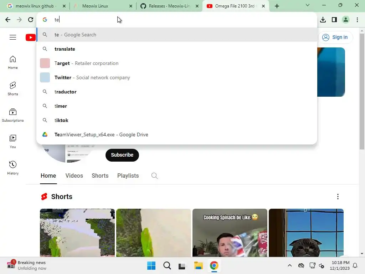The image size is (365, 274).
Task: Choose Twitter social network suggestion
Action: [177, 77]
